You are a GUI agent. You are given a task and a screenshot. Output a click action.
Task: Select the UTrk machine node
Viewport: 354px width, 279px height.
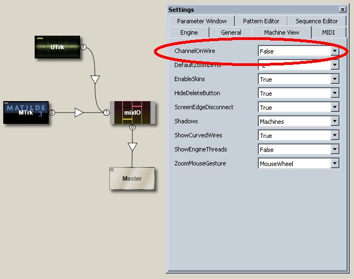57,47
